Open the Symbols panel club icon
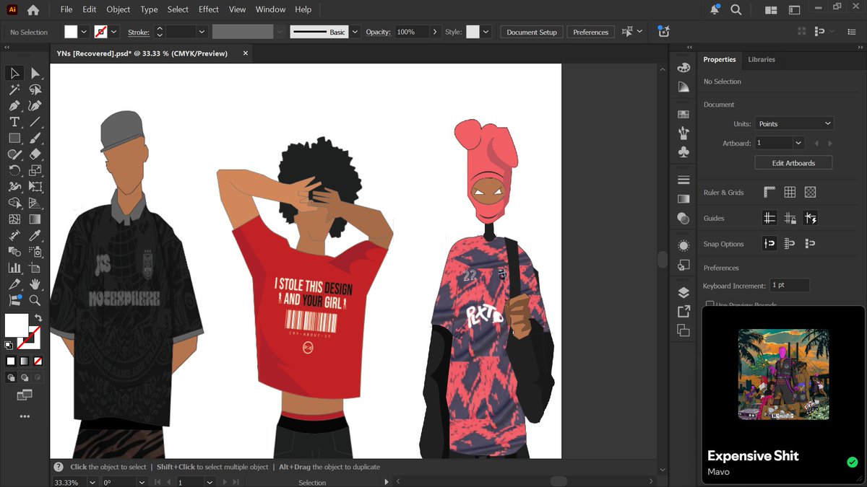 click(x=683, y=152)
